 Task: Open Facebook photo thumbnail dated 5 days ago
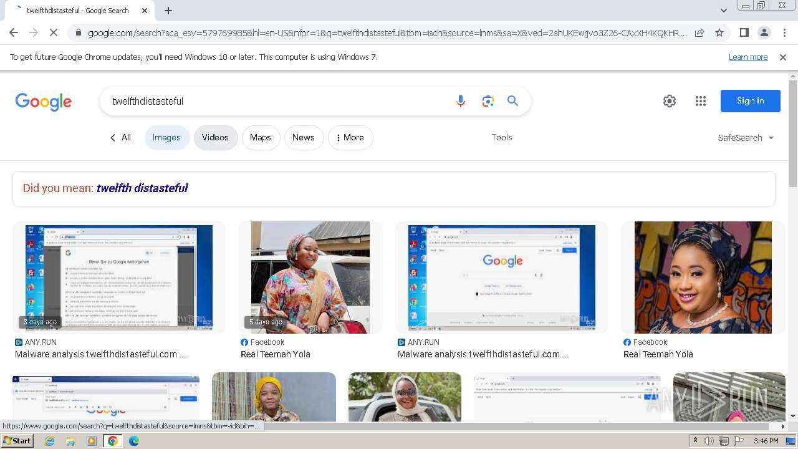pyautogui.click(x=310, y=278)
